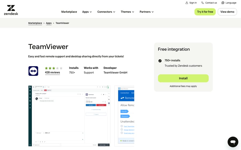The image size is (241, 150).
Task: Expand the Partners dropdown
Action: pos(146,12)
